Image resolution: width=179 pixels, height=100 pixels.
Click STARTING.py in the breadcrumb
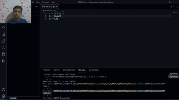(x=50, y=11)
